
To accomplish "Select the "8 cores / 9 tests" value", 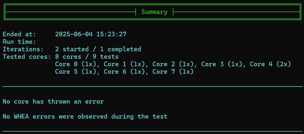I will (87, 57).
